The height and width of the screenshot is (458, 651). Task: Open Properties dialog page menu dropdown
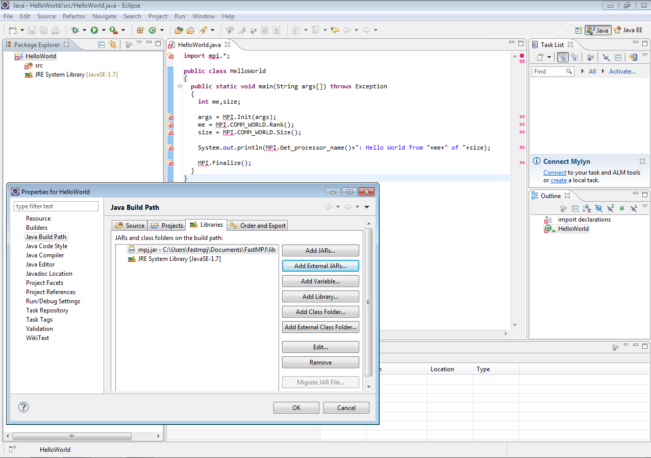tap(366, 207)
